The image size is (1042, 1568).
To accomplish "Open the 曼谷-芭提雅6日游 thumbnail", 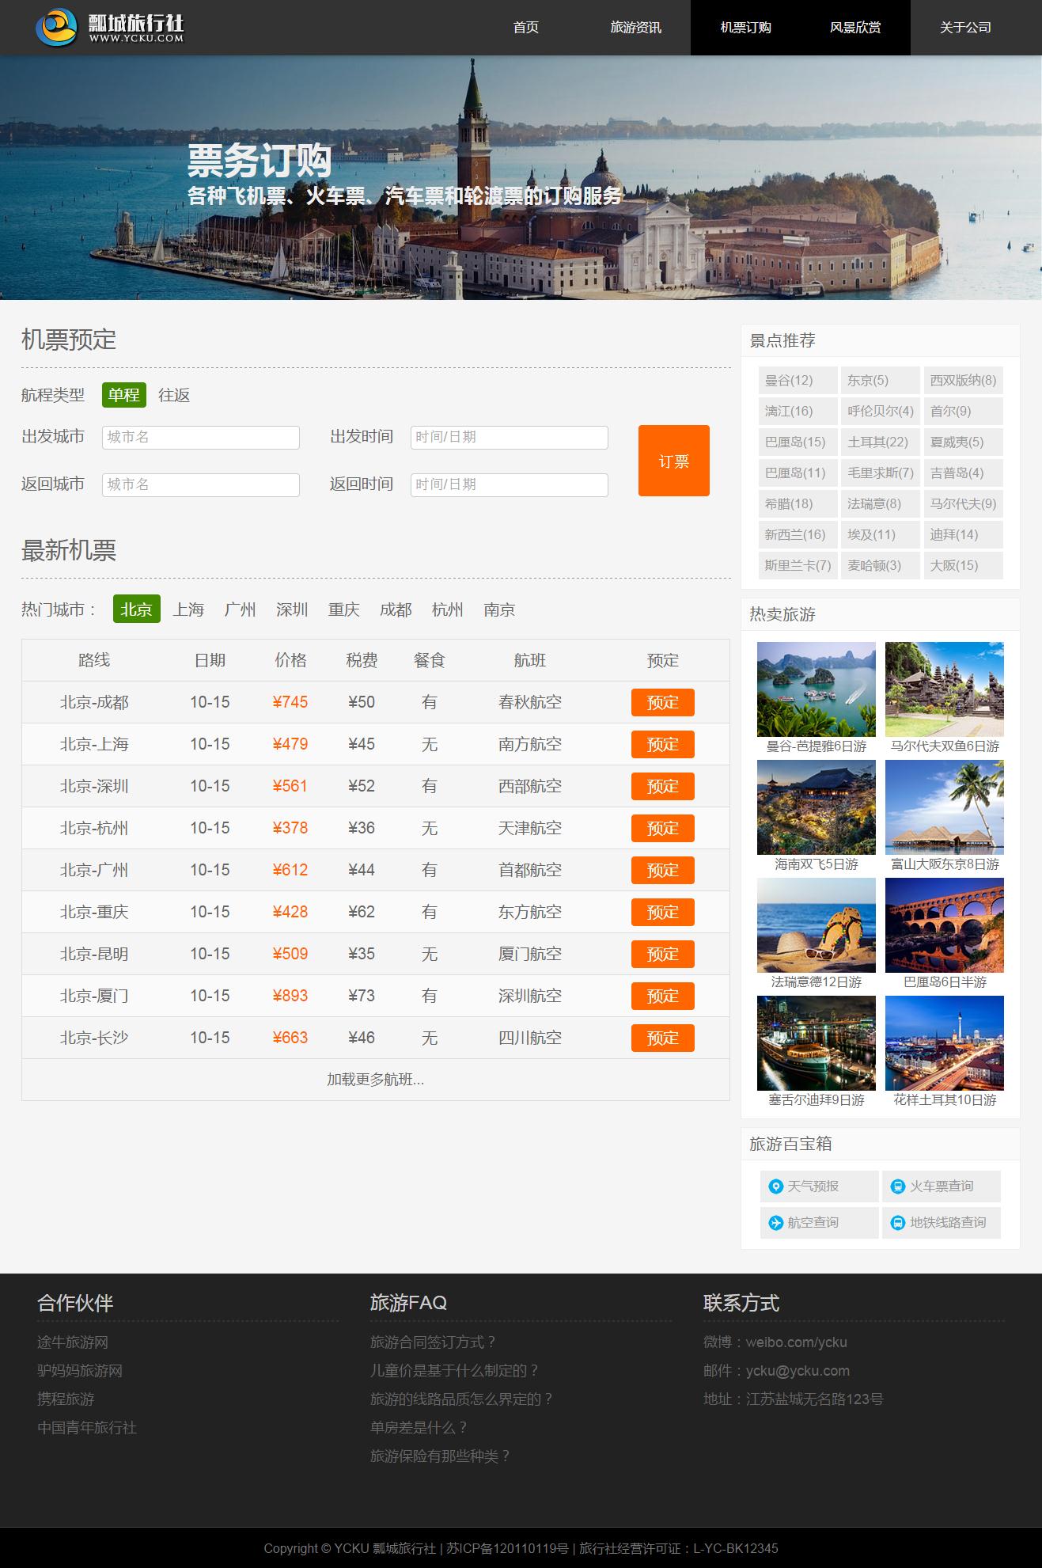I will [x=816, y=689].
